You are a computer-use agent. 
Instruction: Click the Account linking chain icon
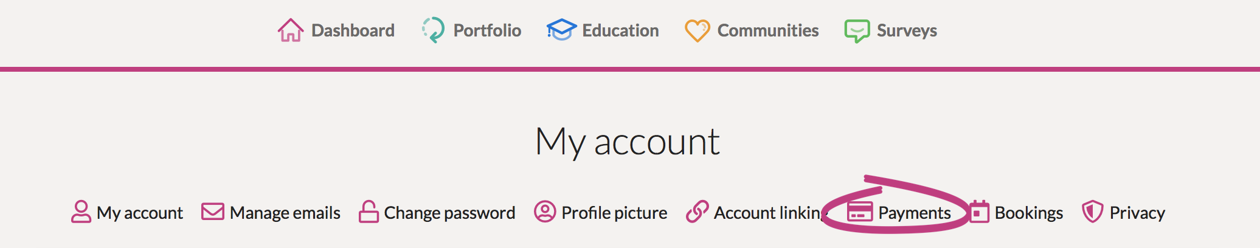click(697, 212)
